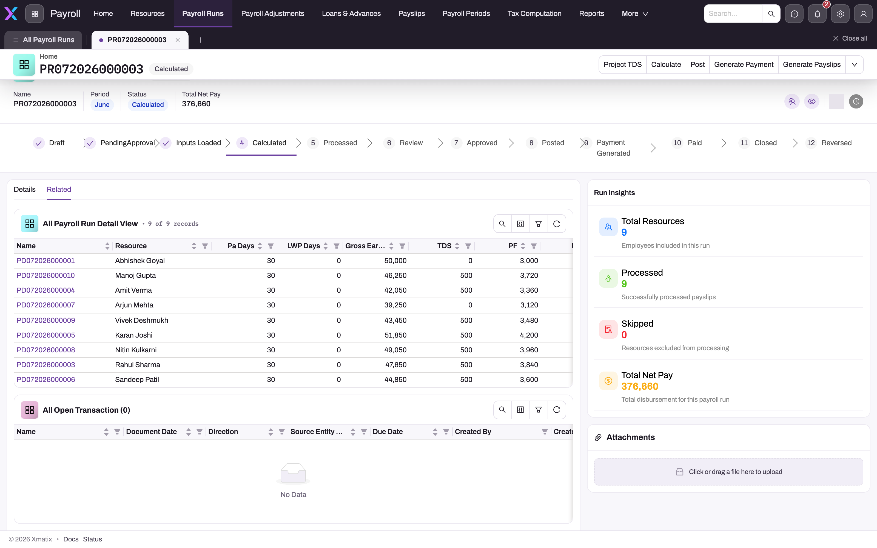Click the file upload drop area
Screen dimensions: 877x548
pyautogui.click(x=728, y=472)
